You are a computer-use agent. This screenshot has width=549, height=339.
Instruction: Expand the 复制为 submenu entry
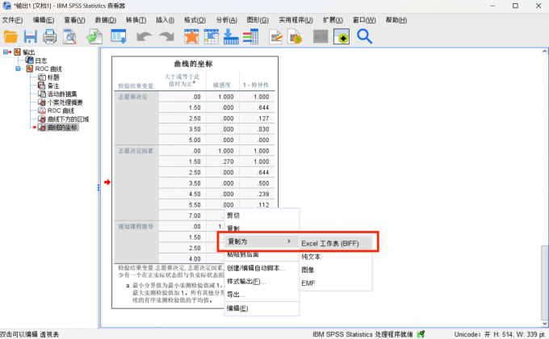[x=262, y=241]
